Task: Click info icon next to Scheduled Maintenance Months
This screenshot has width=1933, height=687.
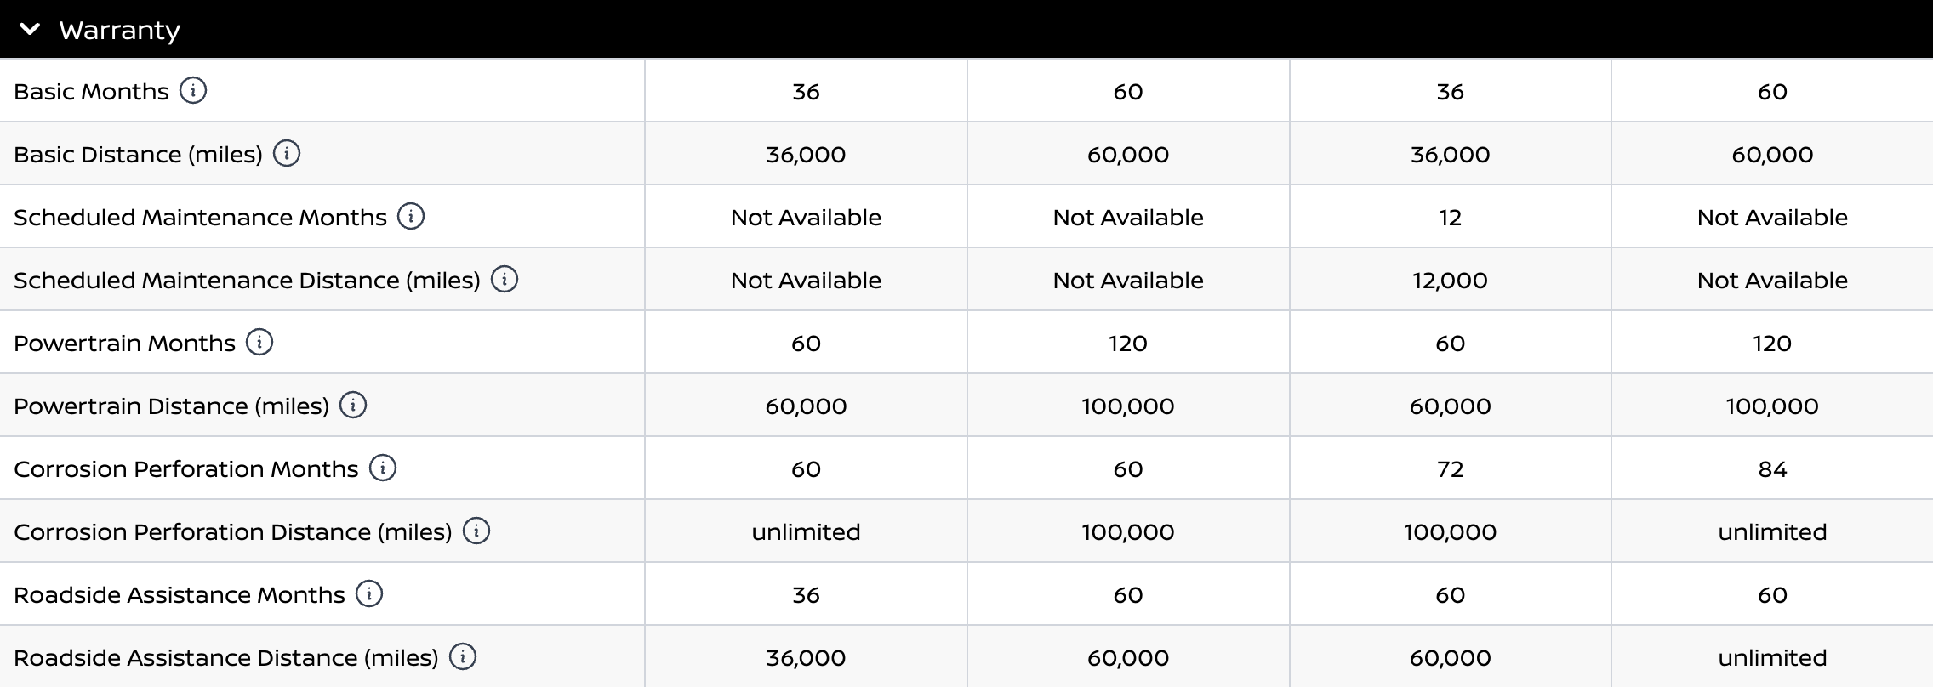Action: (411, 216)
